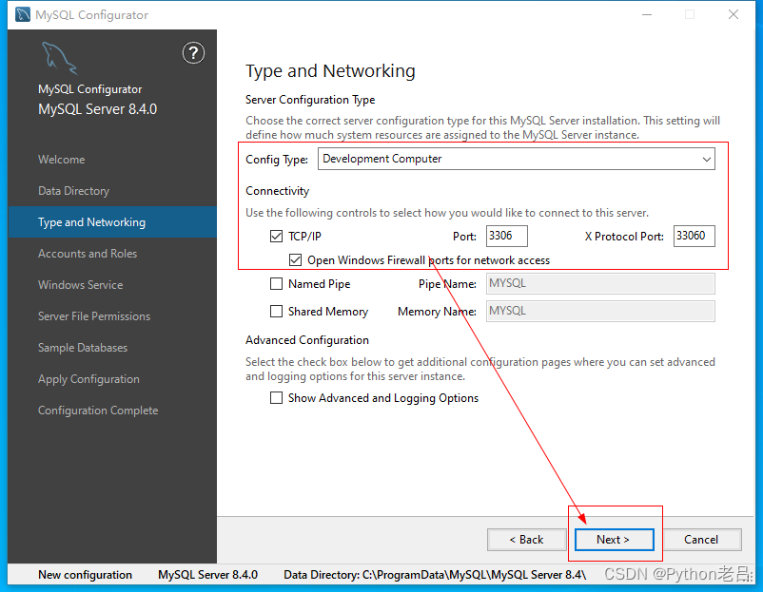
Task: Go to the Data Directory step
Action: [73, 191]
